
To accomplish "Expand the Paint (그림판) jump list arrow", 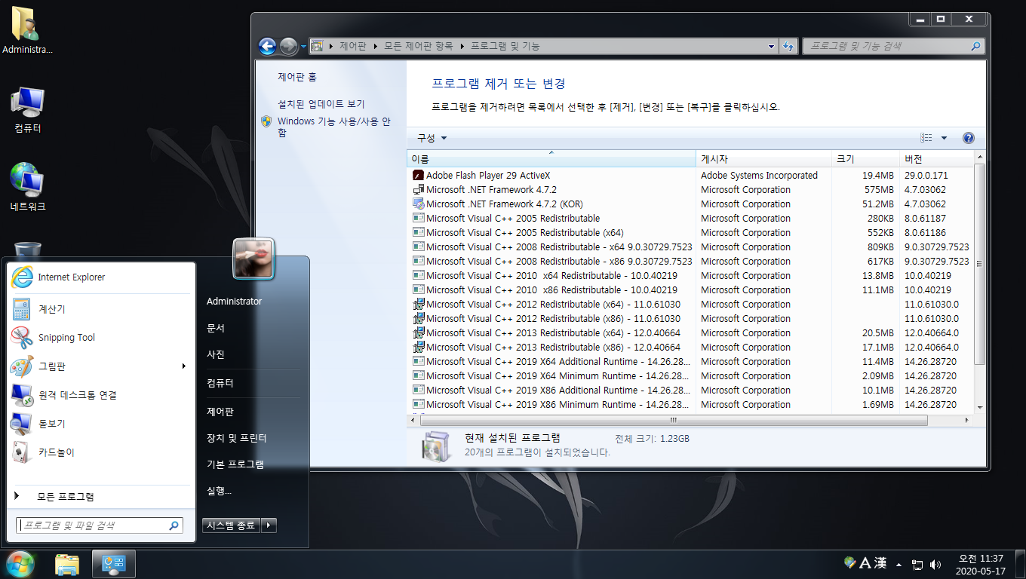I will tap(184, 366).
